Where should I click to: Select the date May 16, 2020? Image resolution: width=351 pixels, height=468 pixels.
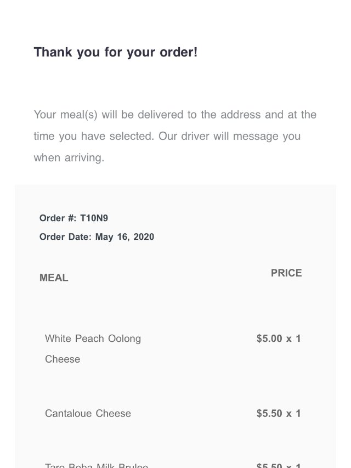124,237
